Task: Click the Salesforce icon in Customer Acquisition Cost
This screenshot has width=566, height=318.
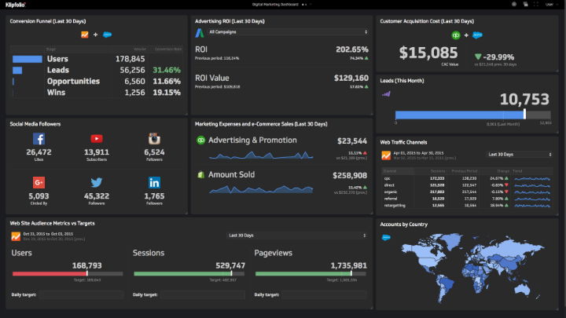Action: (477, 35)
